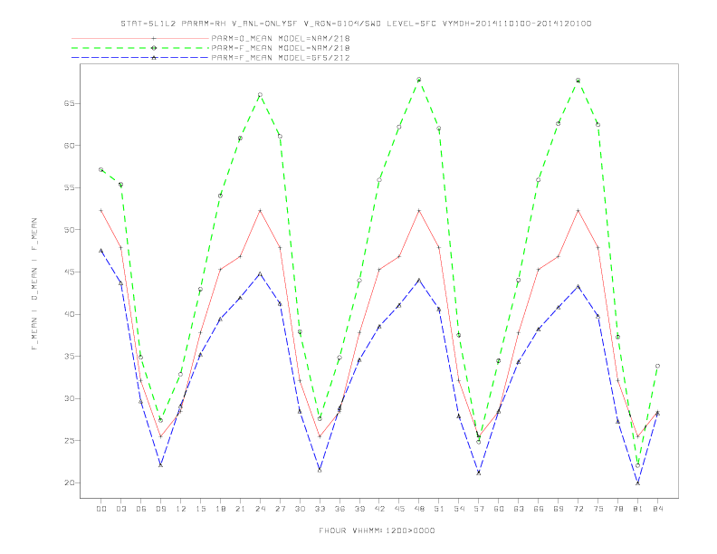
Task: Click x-axis tick label 84
Action: (x=657, y=509)
